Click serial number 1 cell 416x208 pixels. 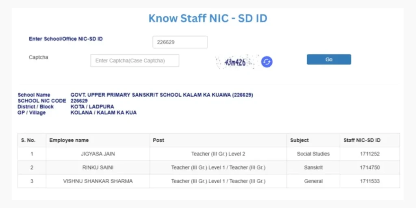(32, 154)
